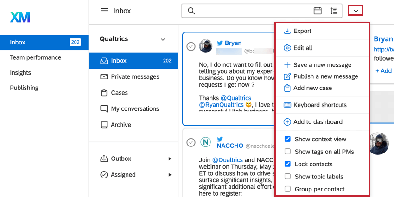
Task: Click the Publish a new message pencil icon
Action: [x=287, y=76]
